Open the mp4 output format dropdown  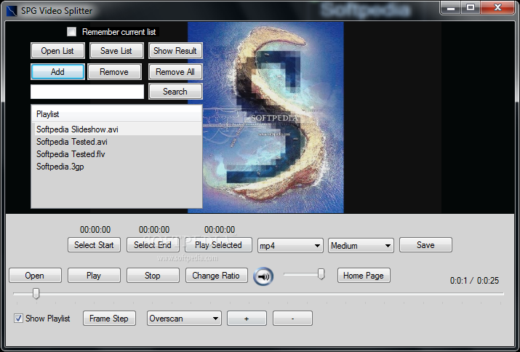point(290,246)
